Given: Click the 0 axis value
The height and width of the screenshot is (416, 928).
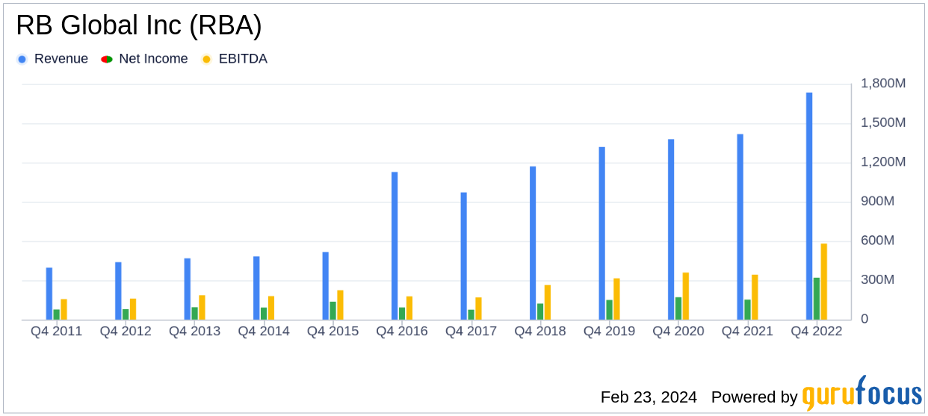Looking at the screenshot, I should click(x=865, y=320).
